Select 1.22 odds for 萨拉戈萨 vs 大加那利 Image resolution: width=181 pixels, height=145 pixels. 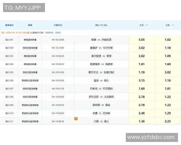pyautogui.click(x=168, y=97)
